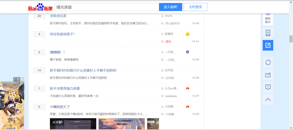Click the back-to-top arrow icon
The height and width of the screenshot is (130, 293).
268,99
